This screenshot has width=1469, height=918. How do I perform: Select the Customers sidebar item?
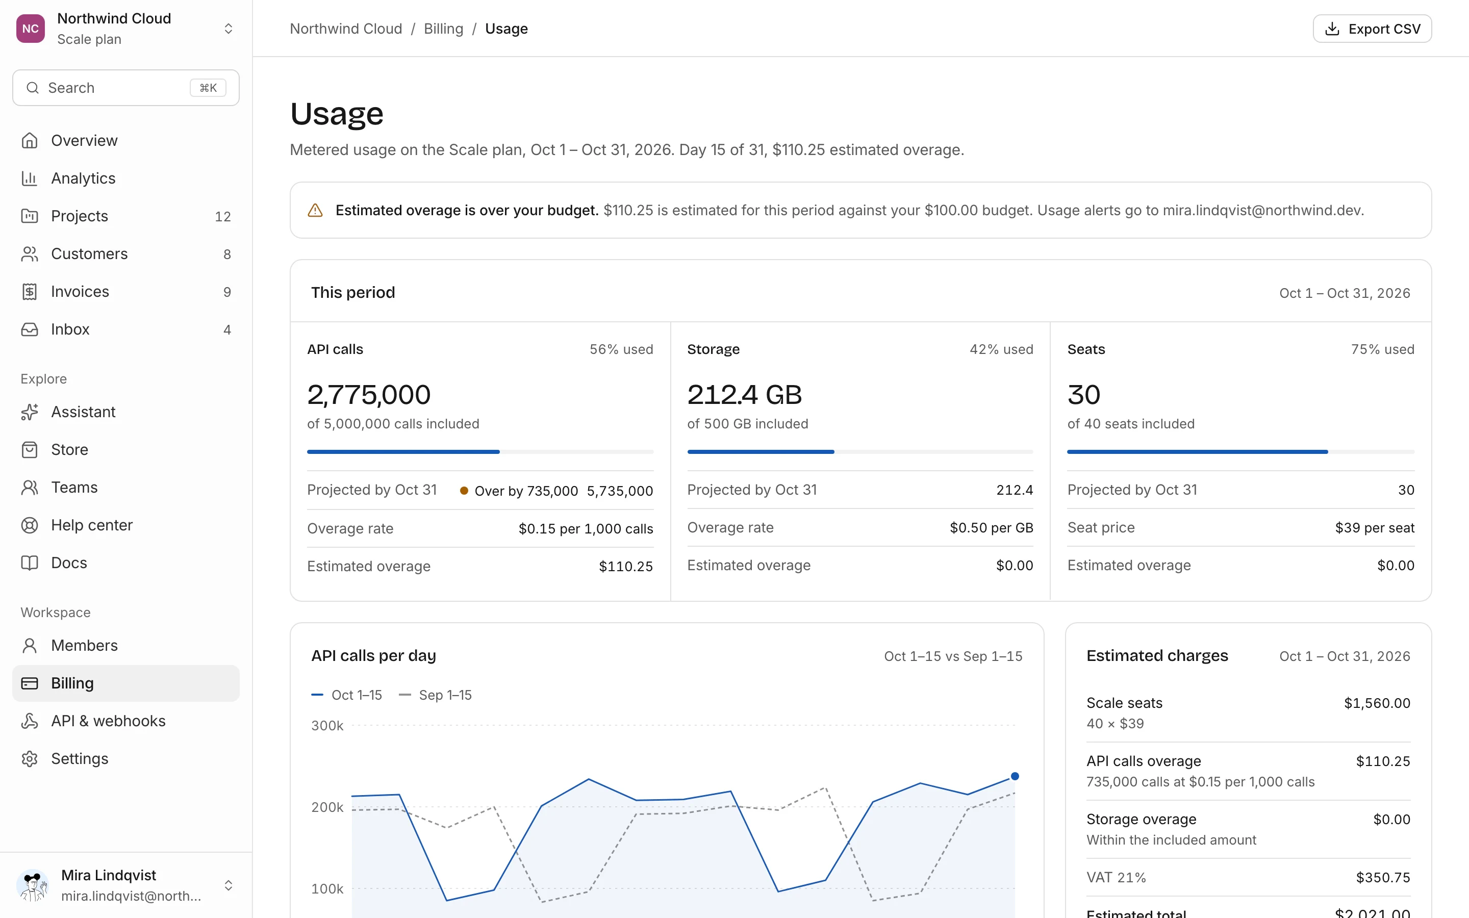[x=125, y=254]
